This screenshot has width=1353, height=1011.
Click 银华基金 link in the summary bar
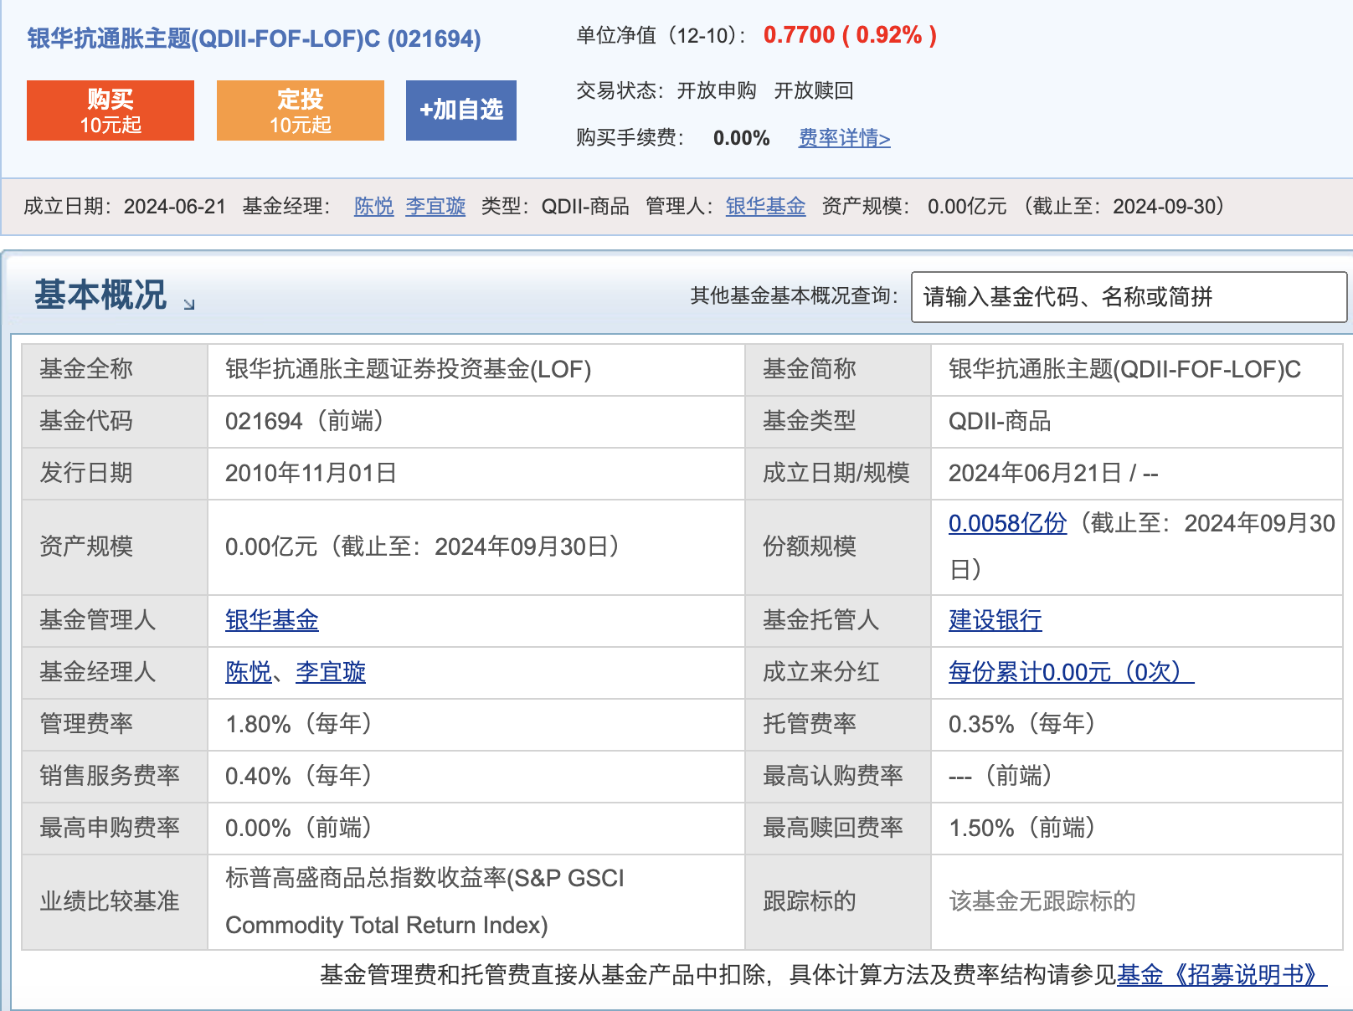coord(764,208)
